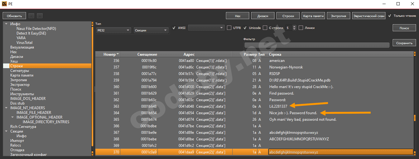Select the LiL2281337 string row
This screenshot has height=159, width=419.
point(254,106)
